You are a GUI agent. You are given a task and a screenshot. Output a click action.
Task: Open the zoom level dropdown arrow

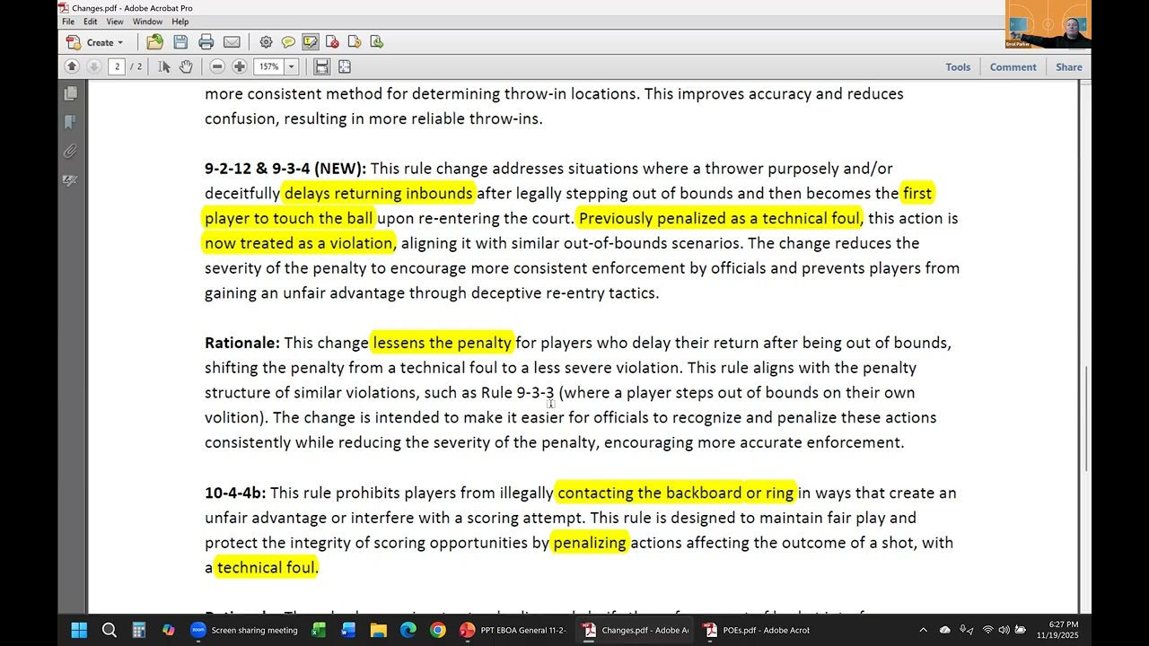pos(291,66)
